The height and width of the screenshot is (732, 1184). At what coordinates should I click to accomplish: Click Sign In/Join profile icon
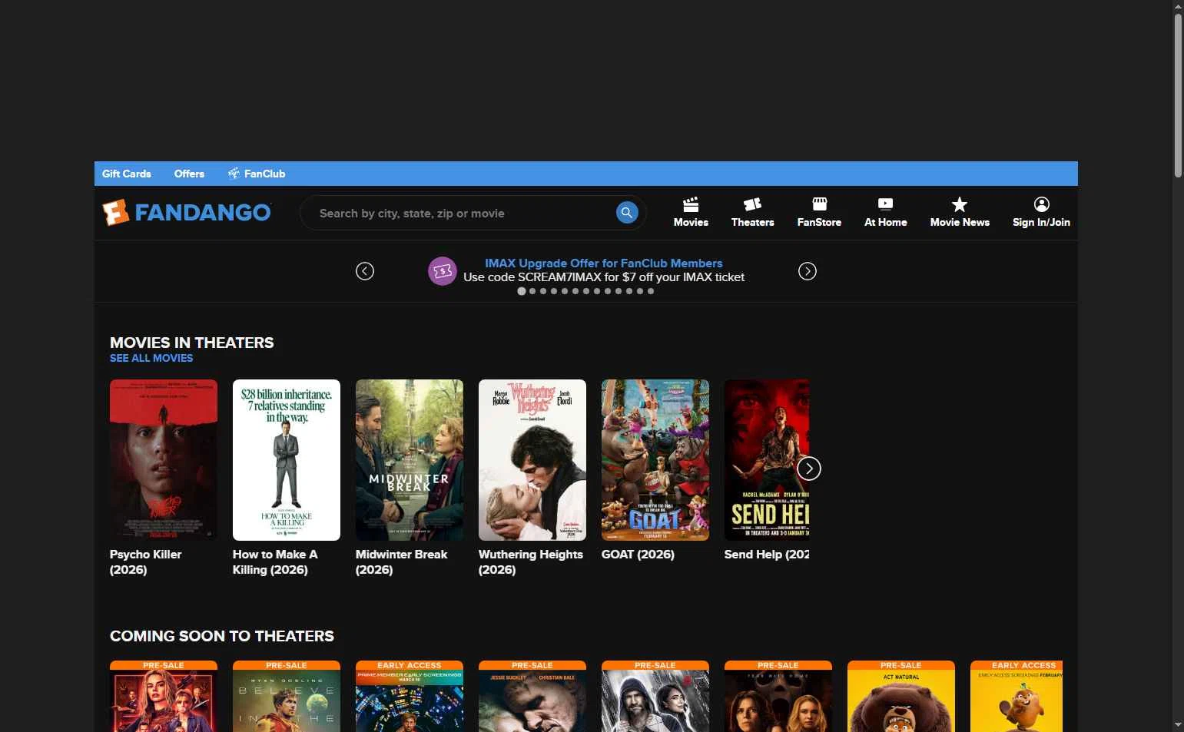1041,213
